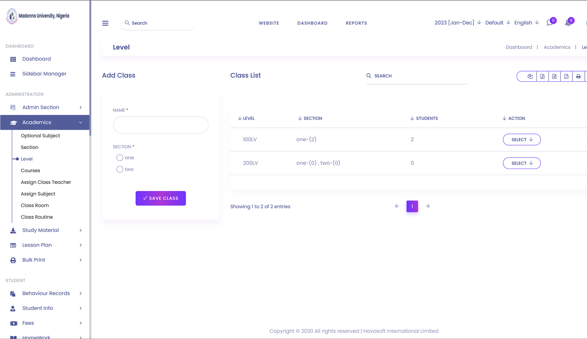Open the English language dropdown
The height and width of the screenshot is (339, 587).
526,23
